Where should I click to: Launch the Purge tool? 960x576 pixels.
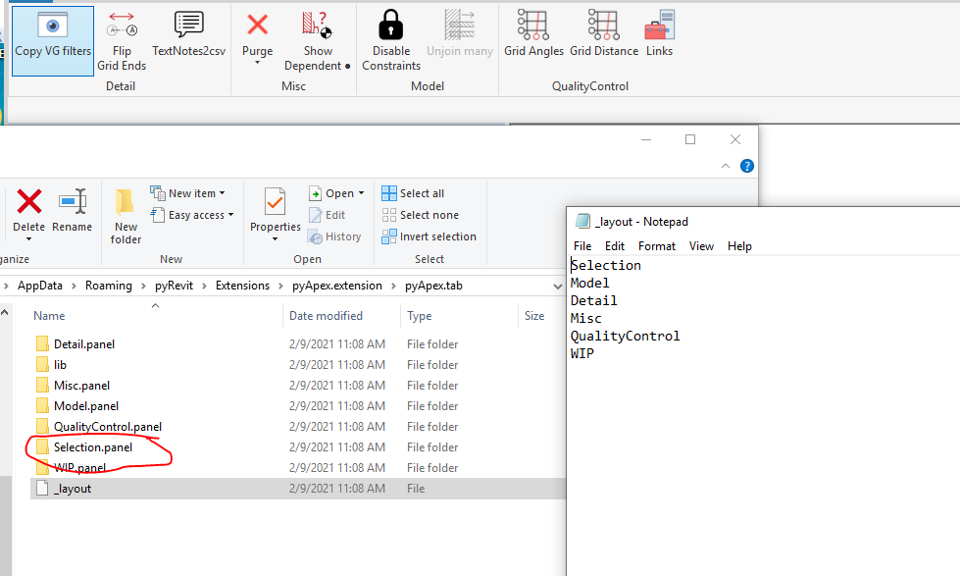click(x=257, y=39)
